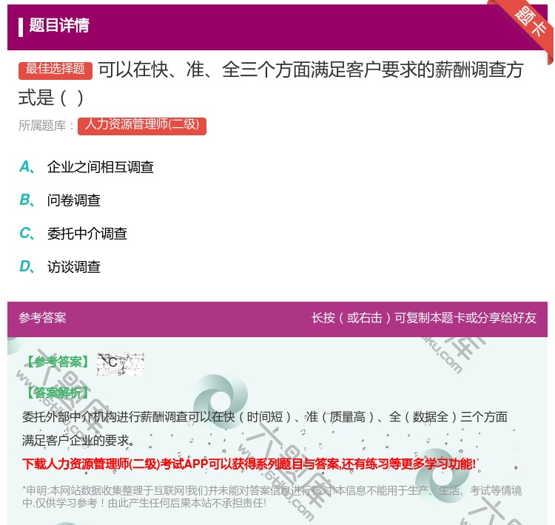The width and height of the screenshot is (555, 525).
Task: Click the 【参考答案】 green label
Action: [58, 362]
